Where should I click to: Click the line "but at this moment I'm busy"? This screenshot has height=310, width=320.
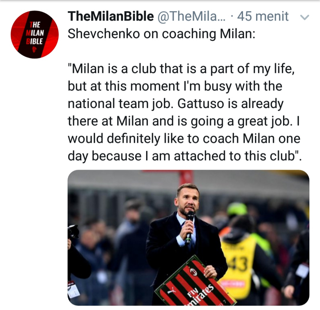click(175, 86)
